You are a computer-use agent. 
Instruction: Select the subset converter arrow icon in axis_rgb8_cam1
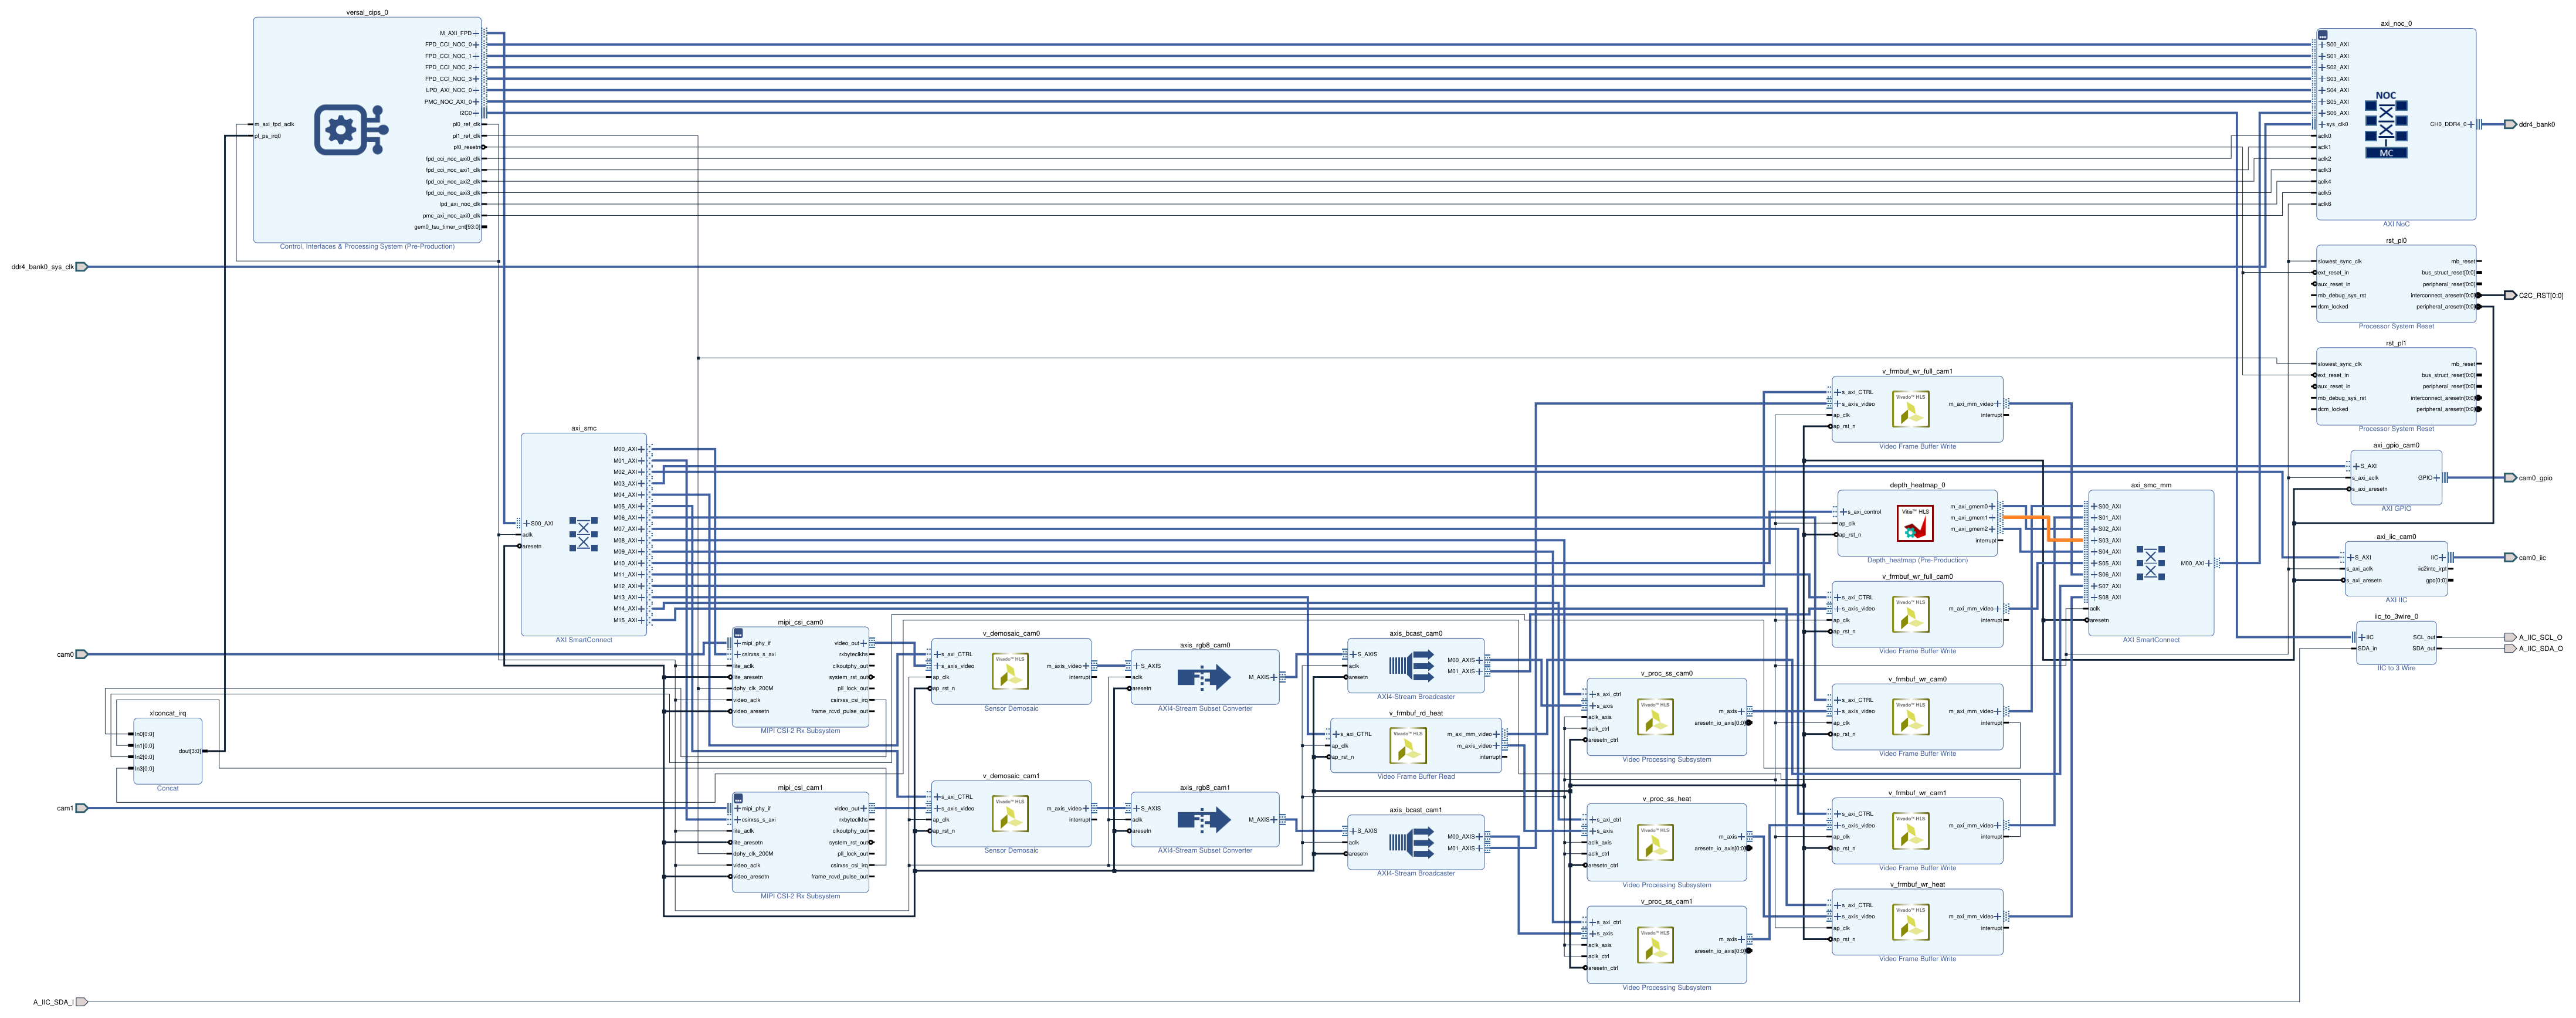click(1204, 820)
